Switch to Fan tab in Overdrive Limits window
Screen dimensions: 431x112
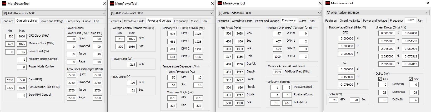point(97,21)
